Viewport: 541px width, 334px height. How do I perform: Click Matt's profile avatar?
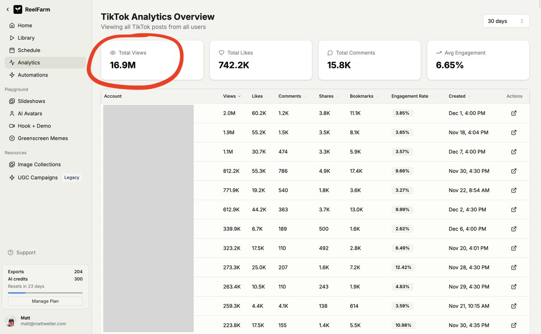click(x=11, y=320)
